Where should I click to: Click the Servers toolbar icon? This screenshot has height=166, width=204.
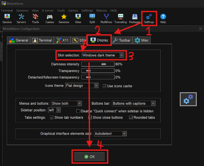21,18
